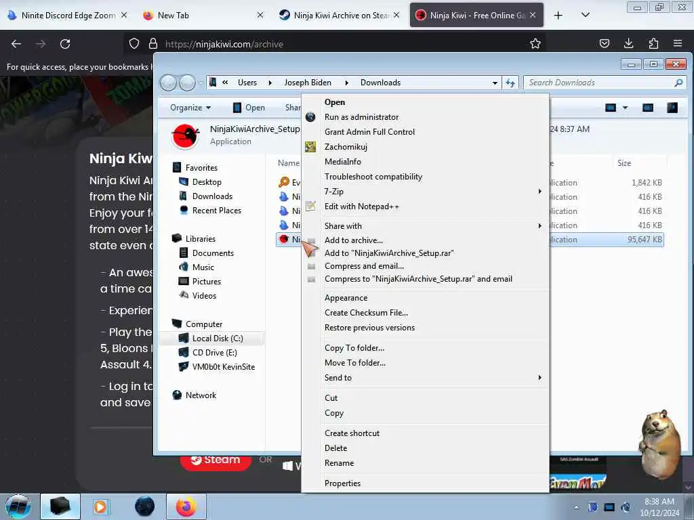
Task: Expand the address bar history dropdown
Action: [494, 83]
